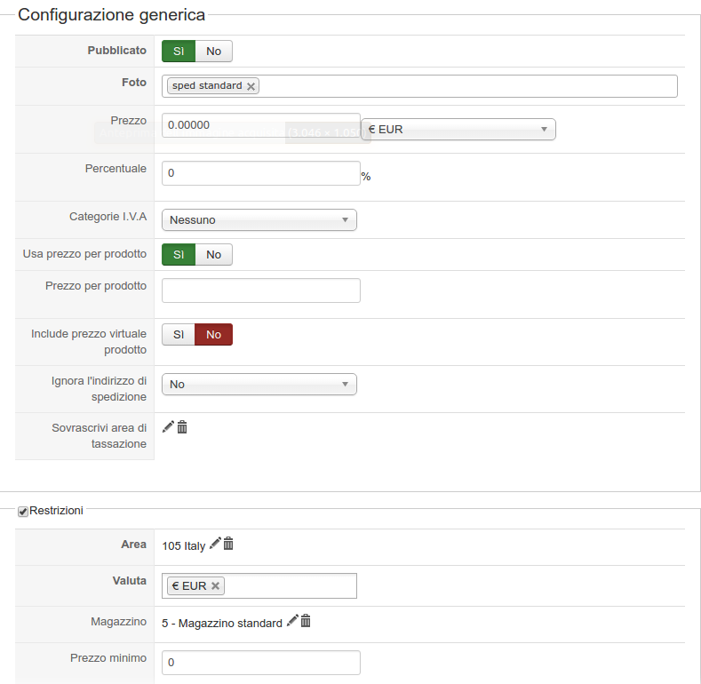The height and width of the screenshot is (684, 701).
Task: Toggle the Restrizioni checkbox
Action: (23, 512)
